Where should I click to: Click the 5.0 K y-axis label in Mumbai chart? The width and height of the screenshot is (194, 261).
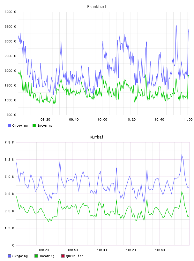[9, 177]
